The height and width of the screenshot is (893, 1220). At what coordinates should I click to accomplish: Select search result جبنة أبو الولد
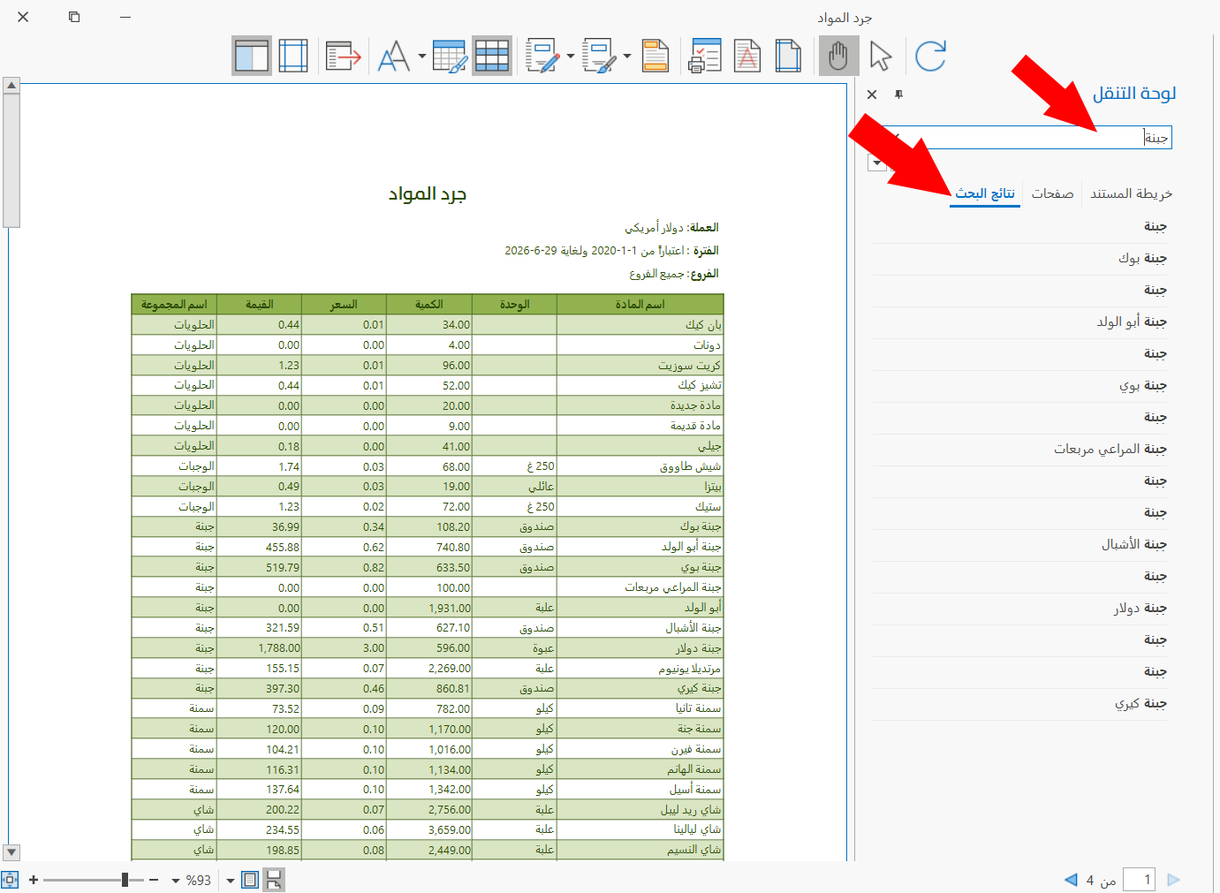[1019, 322]
